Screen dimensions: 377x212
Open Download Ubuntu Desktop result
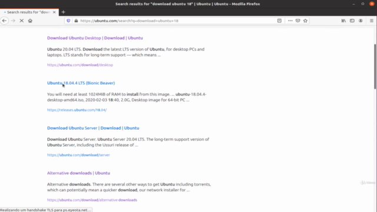95,38
